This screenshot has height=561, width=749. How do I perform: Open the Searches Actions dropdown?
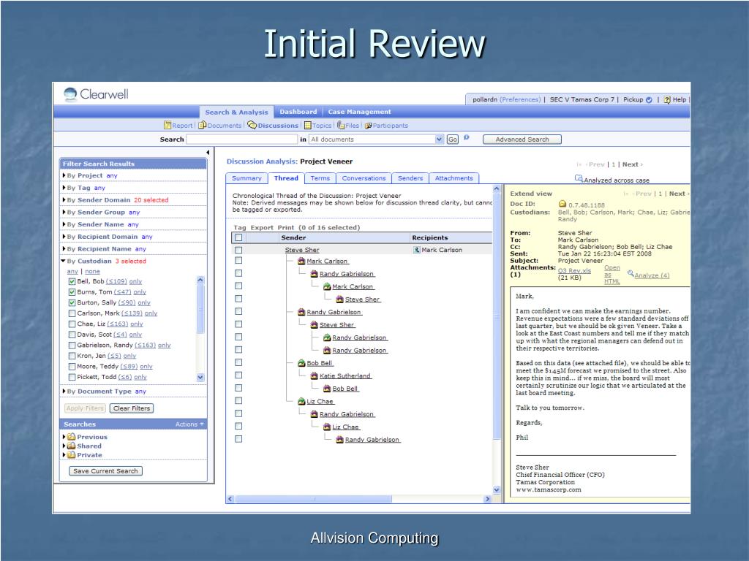pos(189,424)
